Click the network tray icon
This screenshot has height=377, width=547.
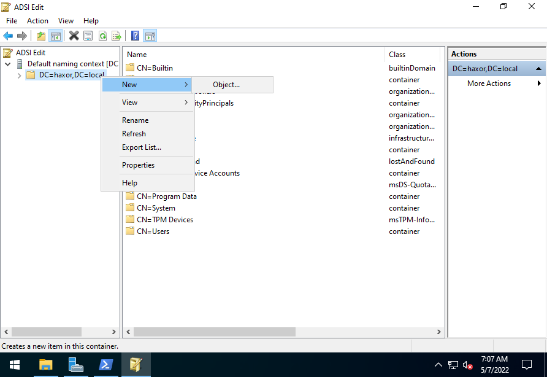pyautogui.click(x=453, y=365)
